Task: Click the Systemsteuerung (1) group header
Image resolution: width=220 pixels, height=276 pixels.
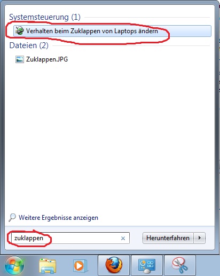Action: coord(45,17)
